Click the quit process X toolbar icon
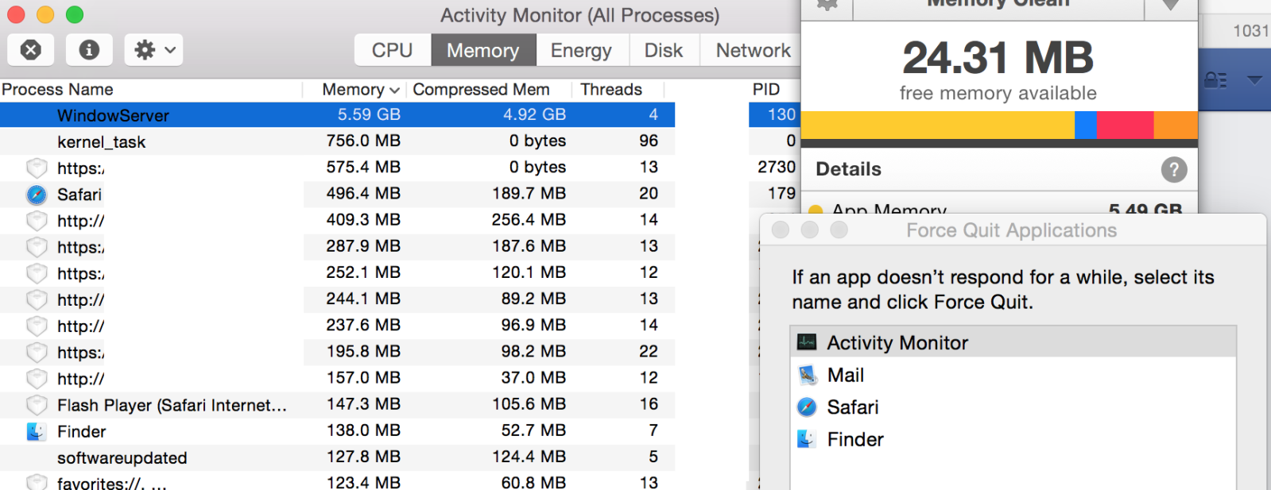 (x=30, y=50)
